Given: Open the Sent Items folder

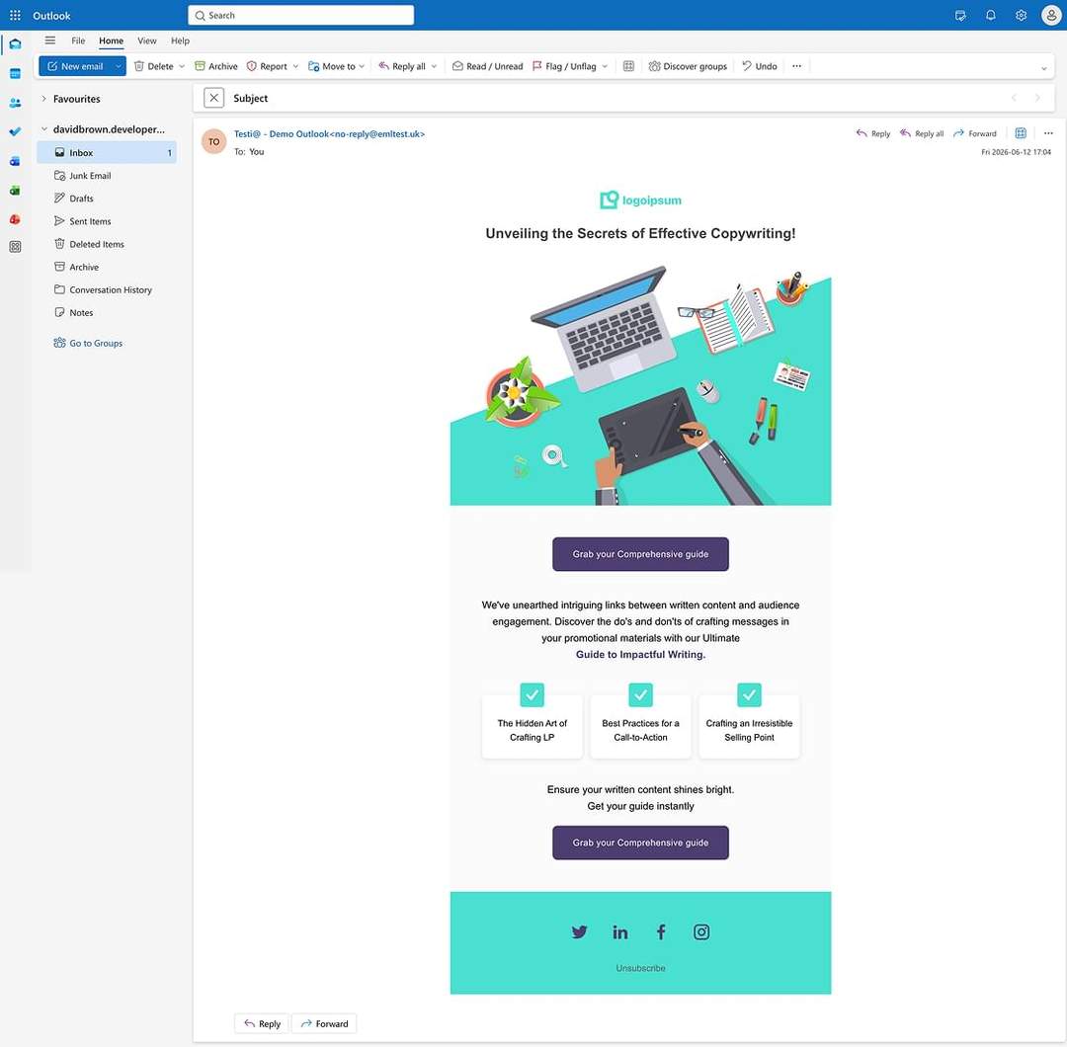Looking at the screenshot, I should [x=106, y=221].
